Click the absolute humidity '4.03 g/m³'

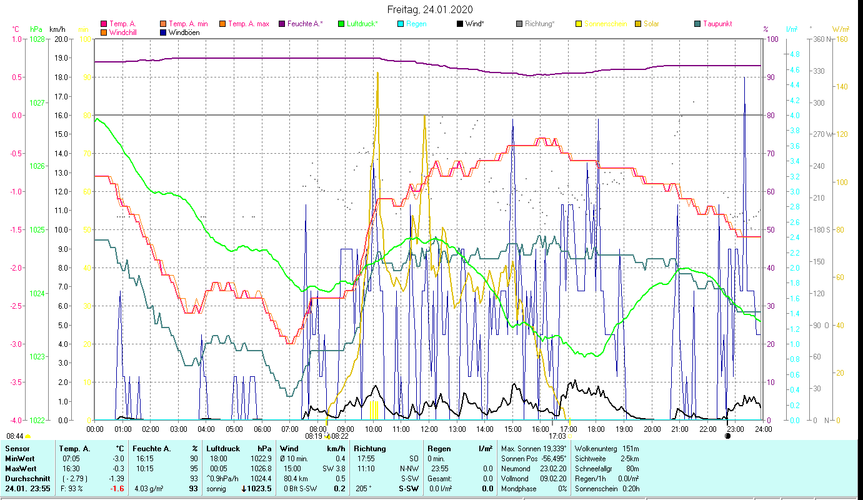point(149,489)
